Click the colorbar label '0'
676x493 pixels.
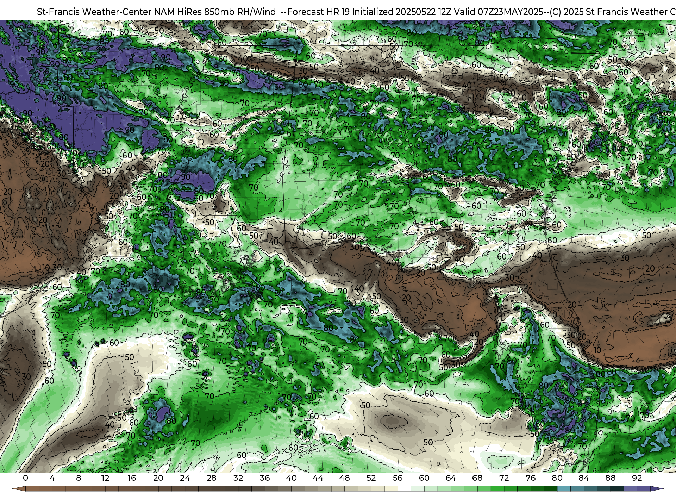25,478
